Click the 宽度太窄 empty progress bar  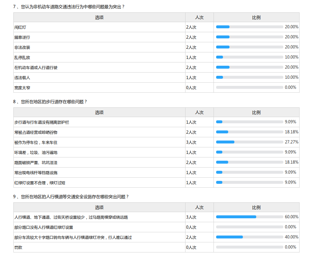pyautogui.click(x=249, y=88)
